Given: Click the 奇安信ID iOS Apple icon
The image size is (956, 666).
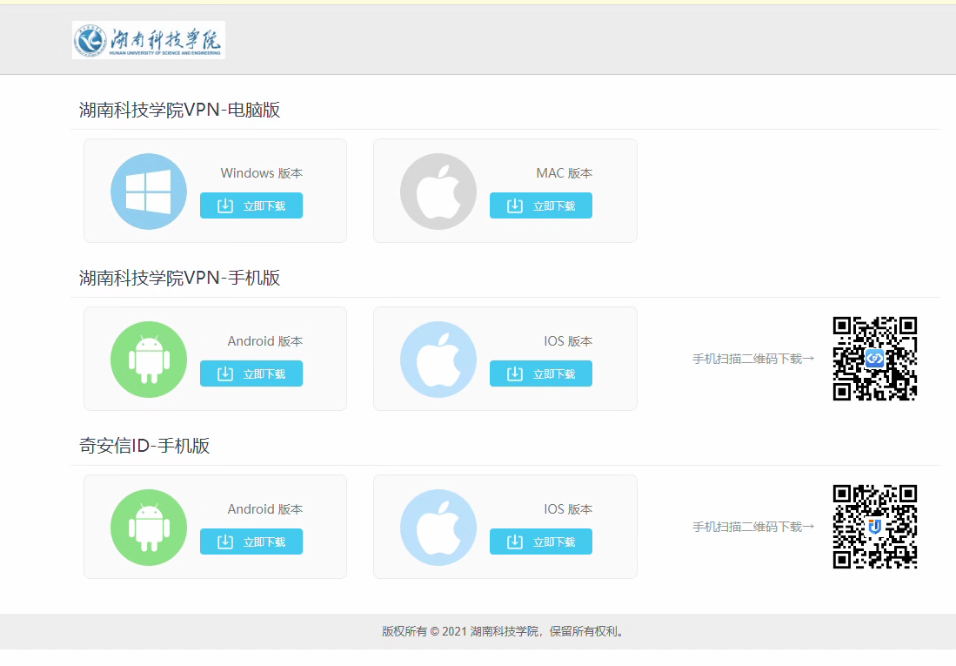Looking at the screenshot, I should (438, 528).
